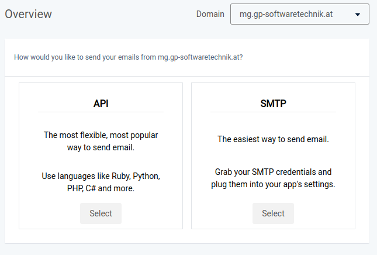The height and width of the screenshot is (255, 377).
Task: Click 'plug them into your app's settings' line
Action: pyautogui.click(x=273, y=184)
